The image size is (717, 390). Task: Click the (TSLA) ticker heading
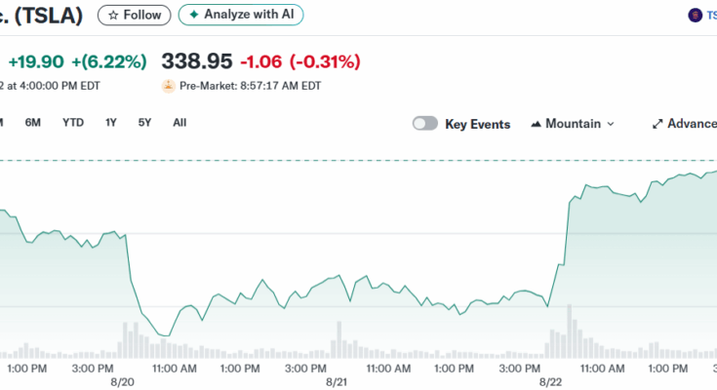tap(49, 15)
